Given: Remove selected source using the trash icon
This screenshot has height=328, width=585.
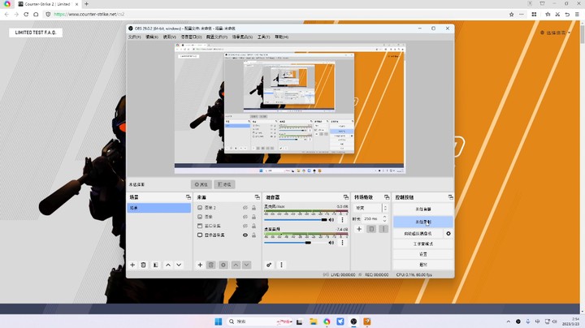Looking at the screenshot, I should point(210,265).
